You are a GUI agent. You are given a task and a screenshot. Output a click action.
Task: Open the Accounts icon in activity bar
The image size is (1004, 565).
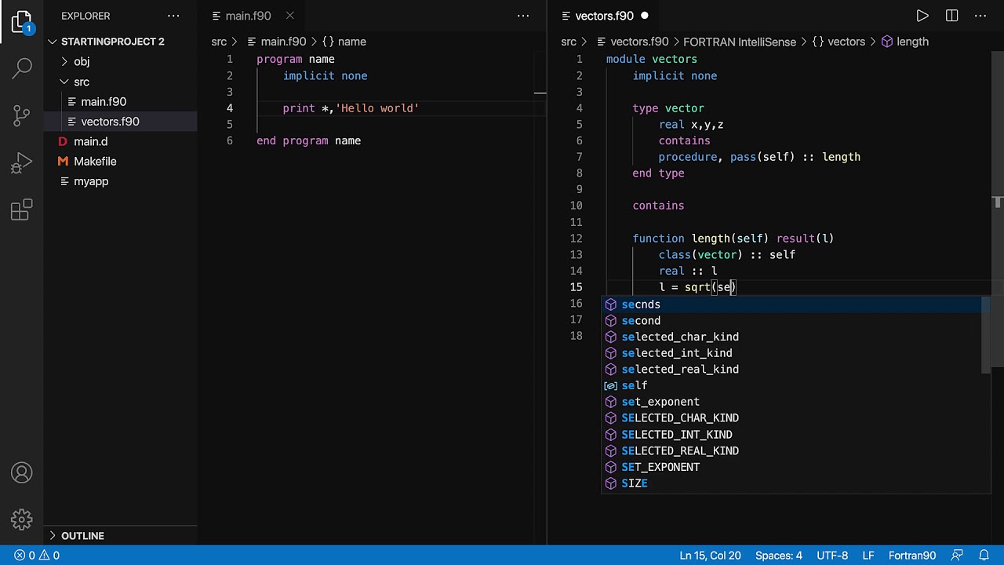click(x=22, y=473)
